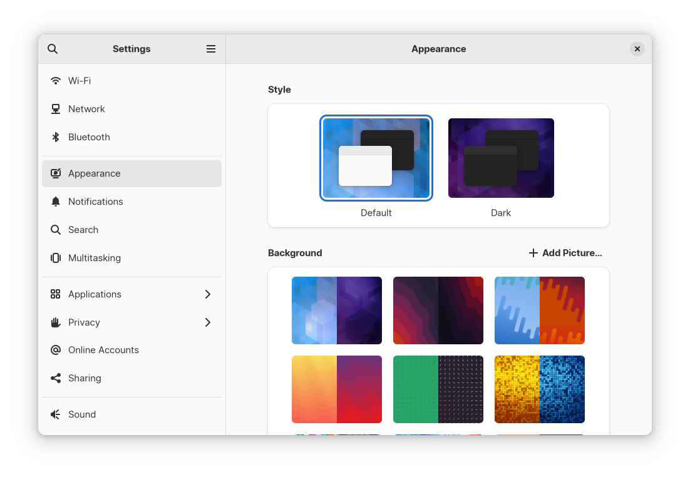The image size is (690, 477).
Task: Click the search magnifier icon in Settings header
Action: [53, 49]
